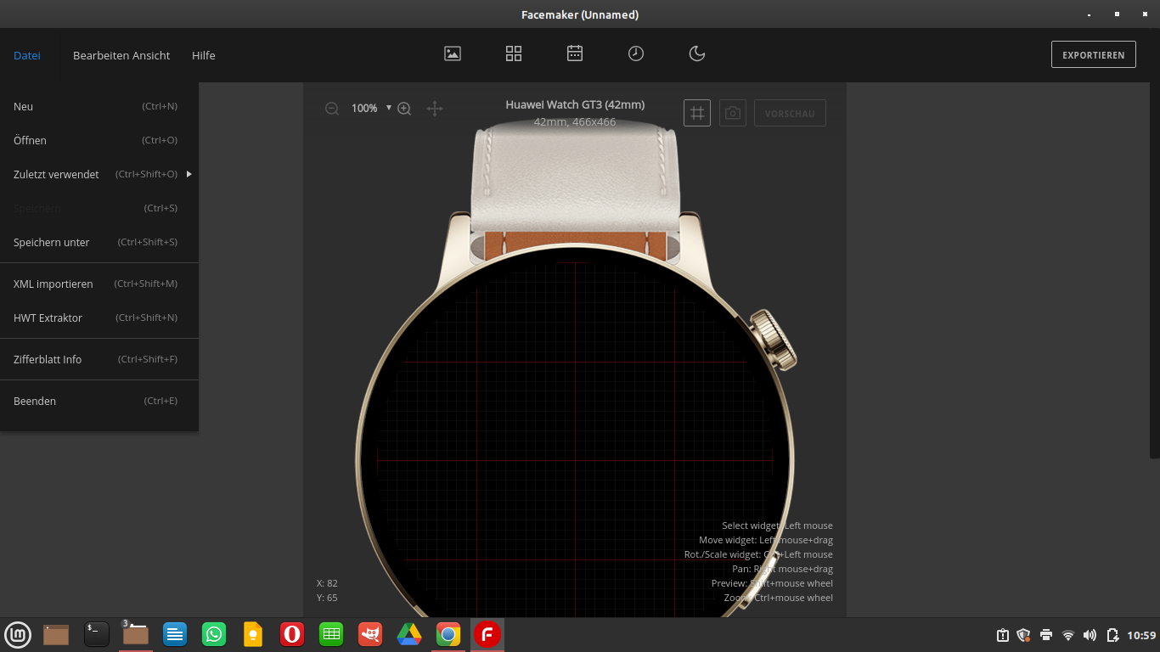1160x652 pixels.
Task: Select the moon always-on display icon
Action: [x=697, y=53]
